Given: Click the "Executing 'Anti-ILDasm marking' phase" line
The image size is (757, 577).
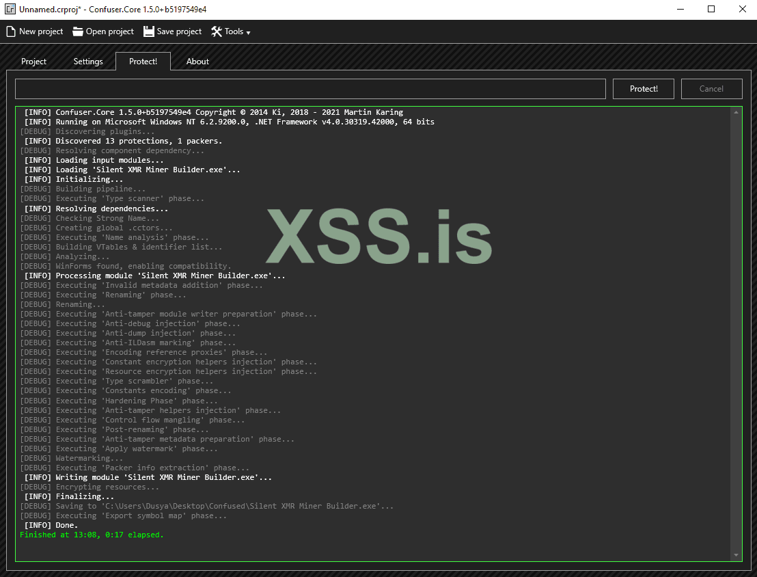Looking at the screenshot, I should [128, 343].
